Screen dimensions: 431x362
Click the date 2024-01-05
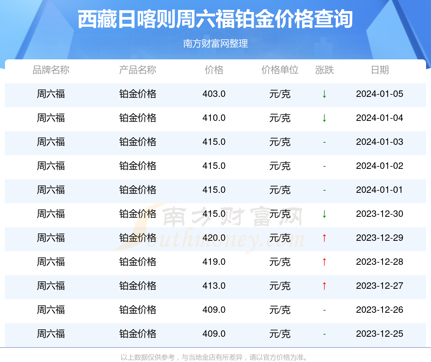click(380, 94)
